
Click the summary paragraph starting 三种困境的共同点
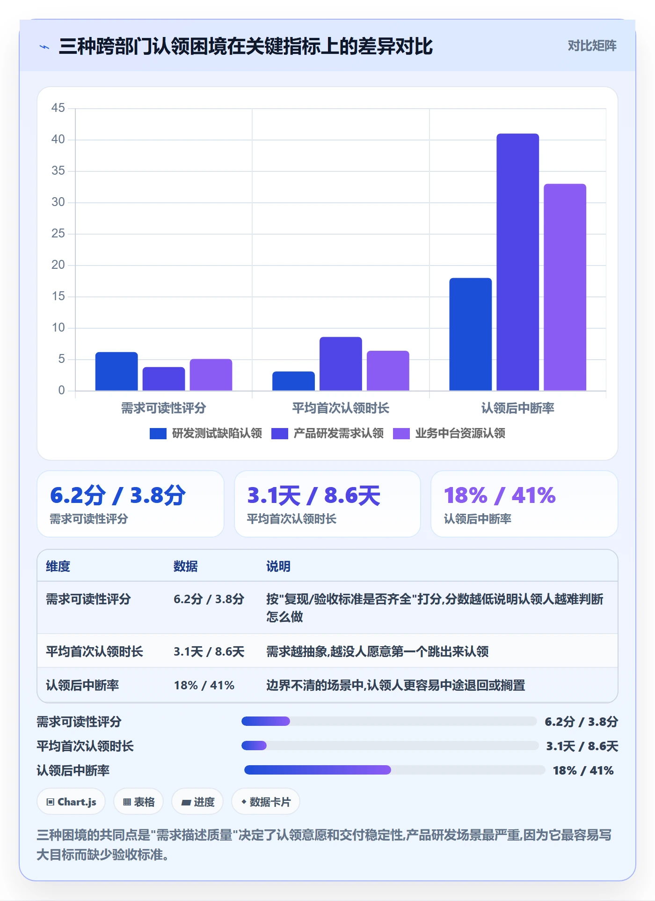tap(324, 845)
